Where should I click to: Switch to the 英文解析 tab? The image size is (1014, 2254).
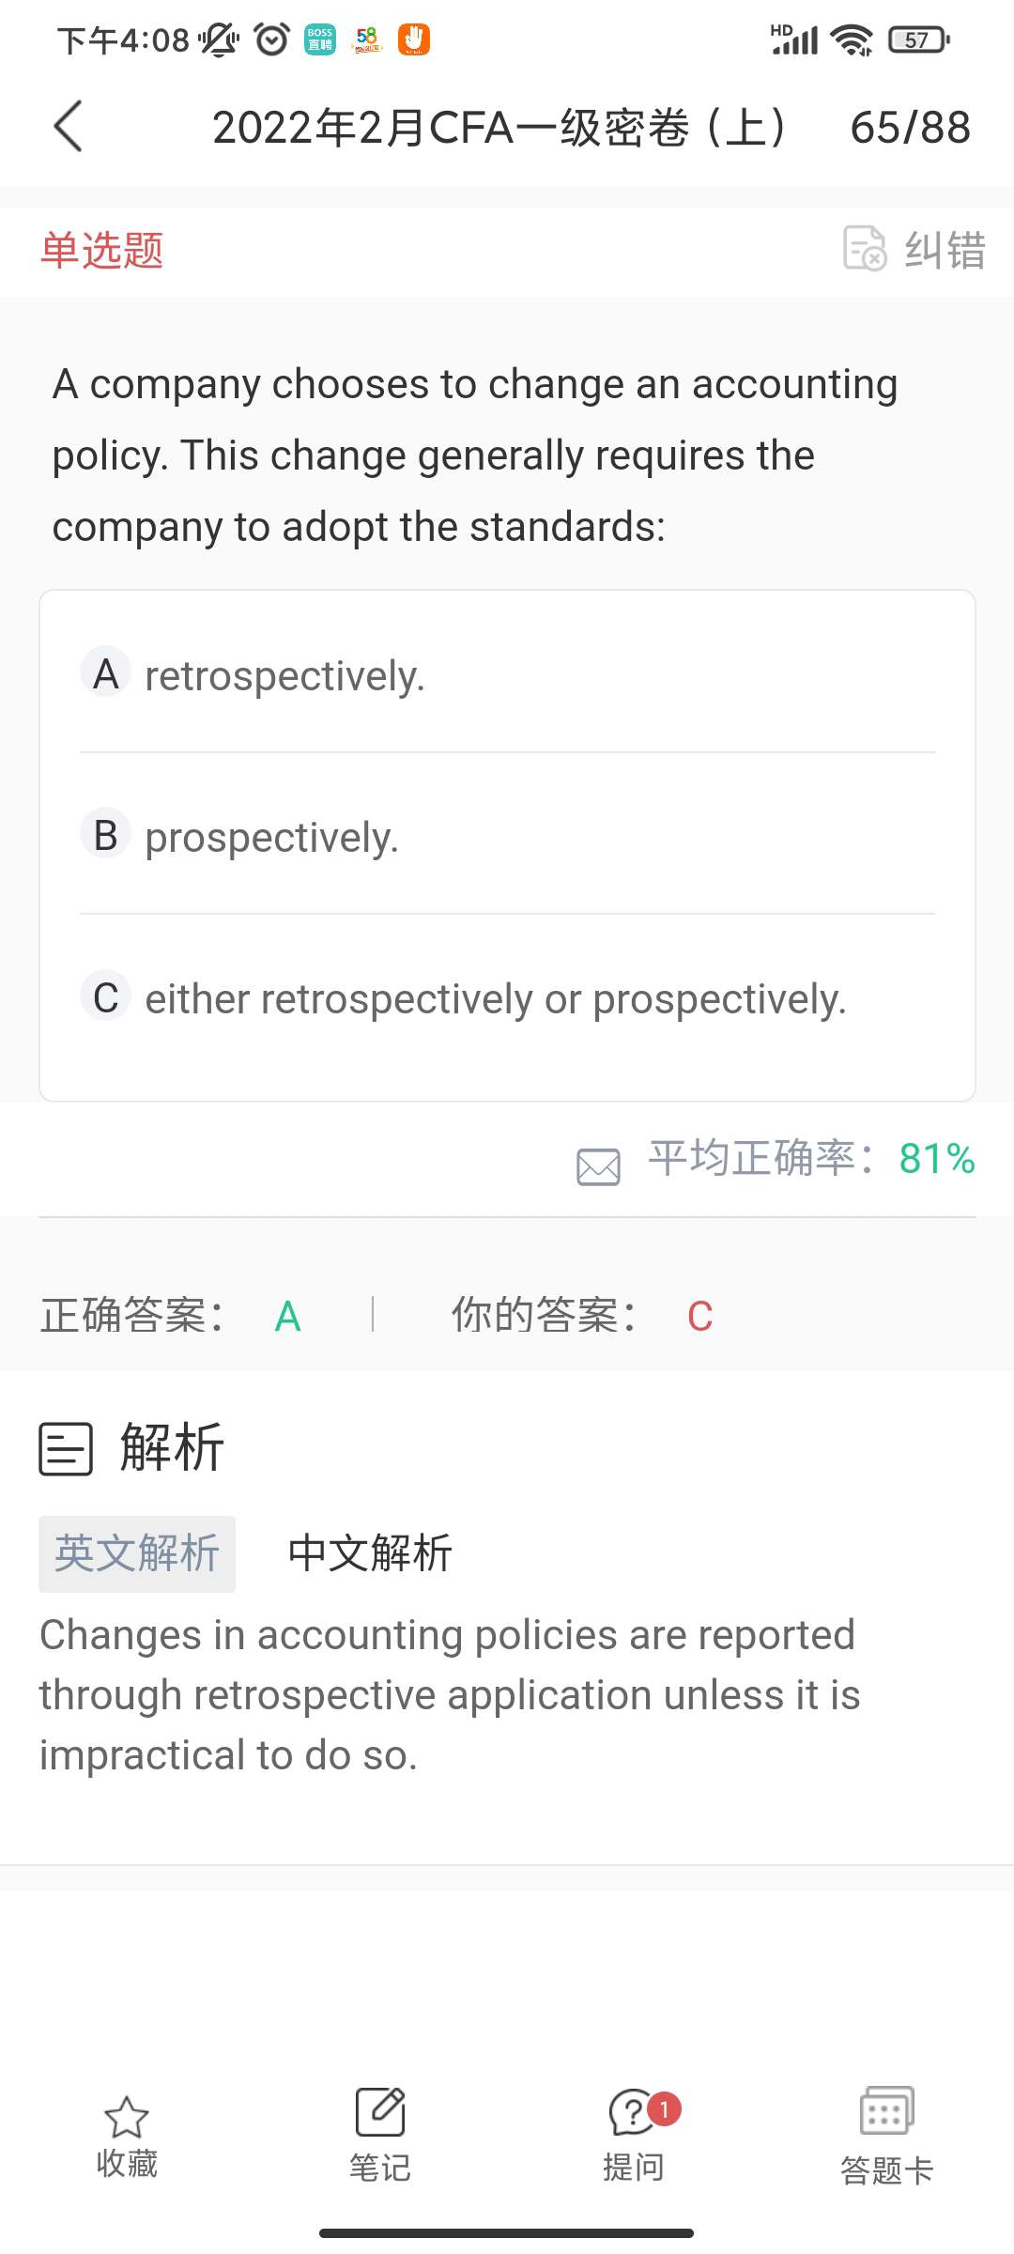click(x=137, y=1553)
